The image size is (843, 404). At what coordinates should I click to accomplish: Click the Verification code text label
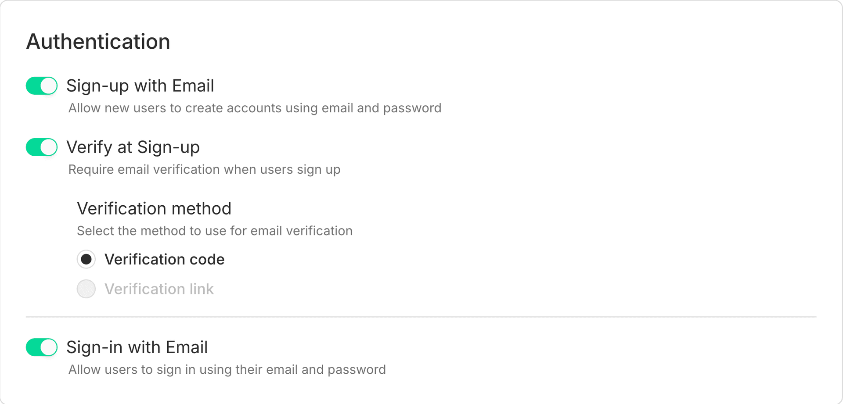(x=164, y=259)
